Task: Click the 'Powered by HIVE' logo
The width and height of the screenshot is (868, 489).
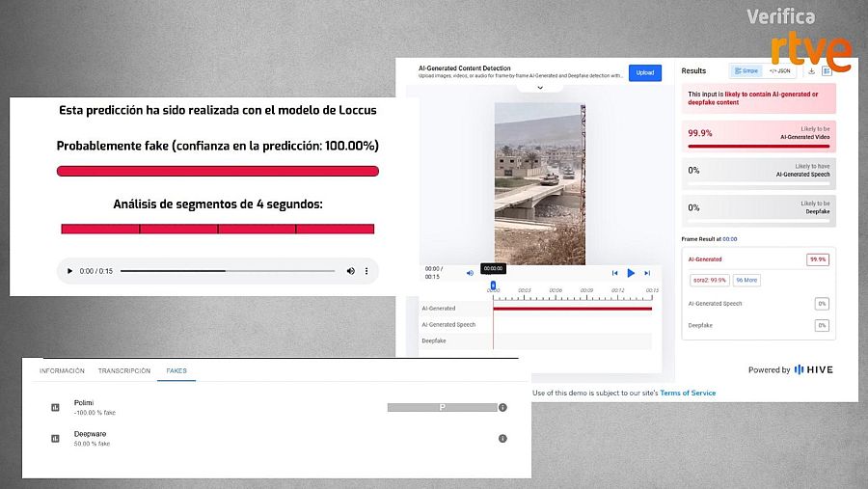Action: point(791,370)
